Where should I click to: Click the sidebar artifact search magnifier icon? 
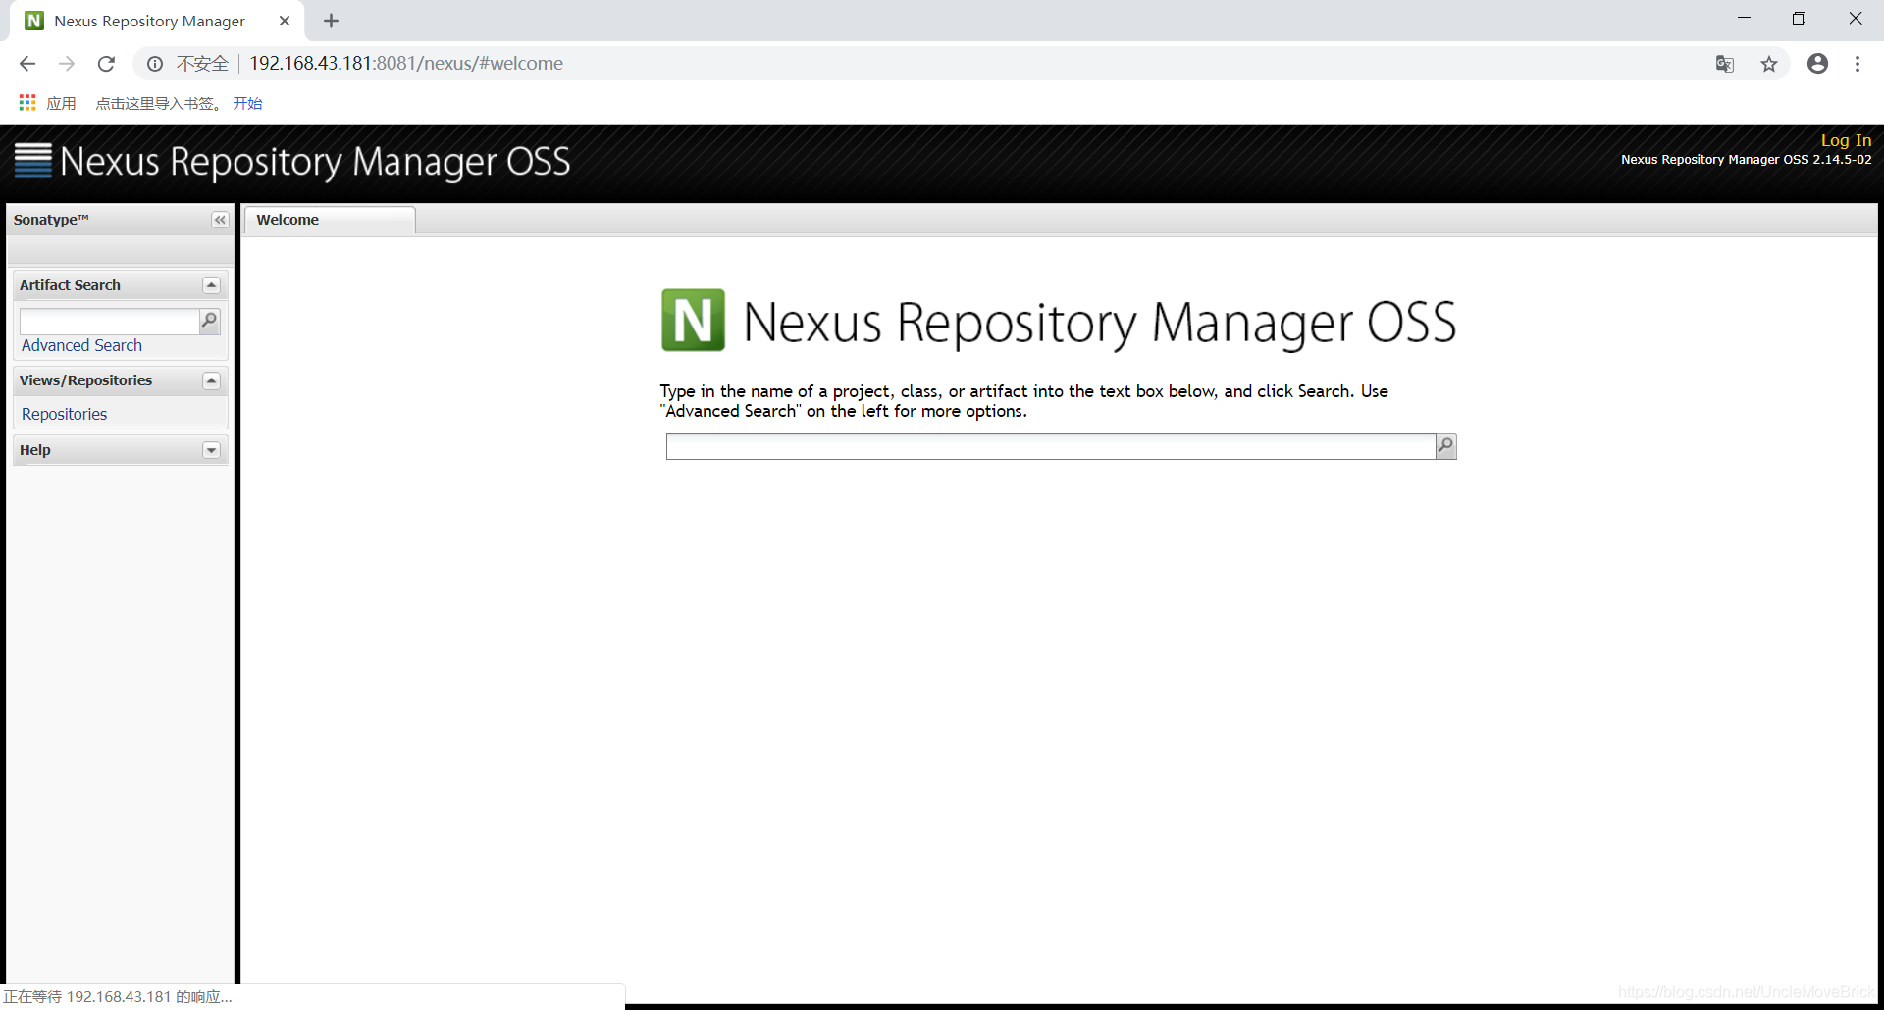pos(209,321)
